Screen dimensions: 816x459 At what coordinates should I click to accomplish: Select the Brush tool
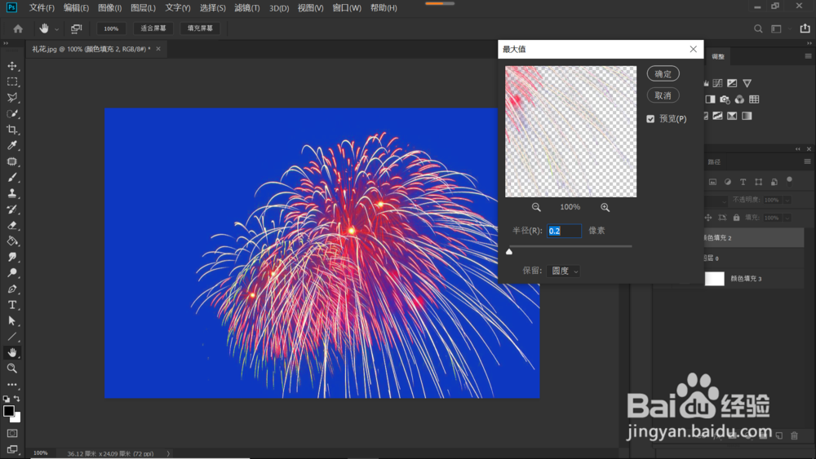click(x=12, y=177)
